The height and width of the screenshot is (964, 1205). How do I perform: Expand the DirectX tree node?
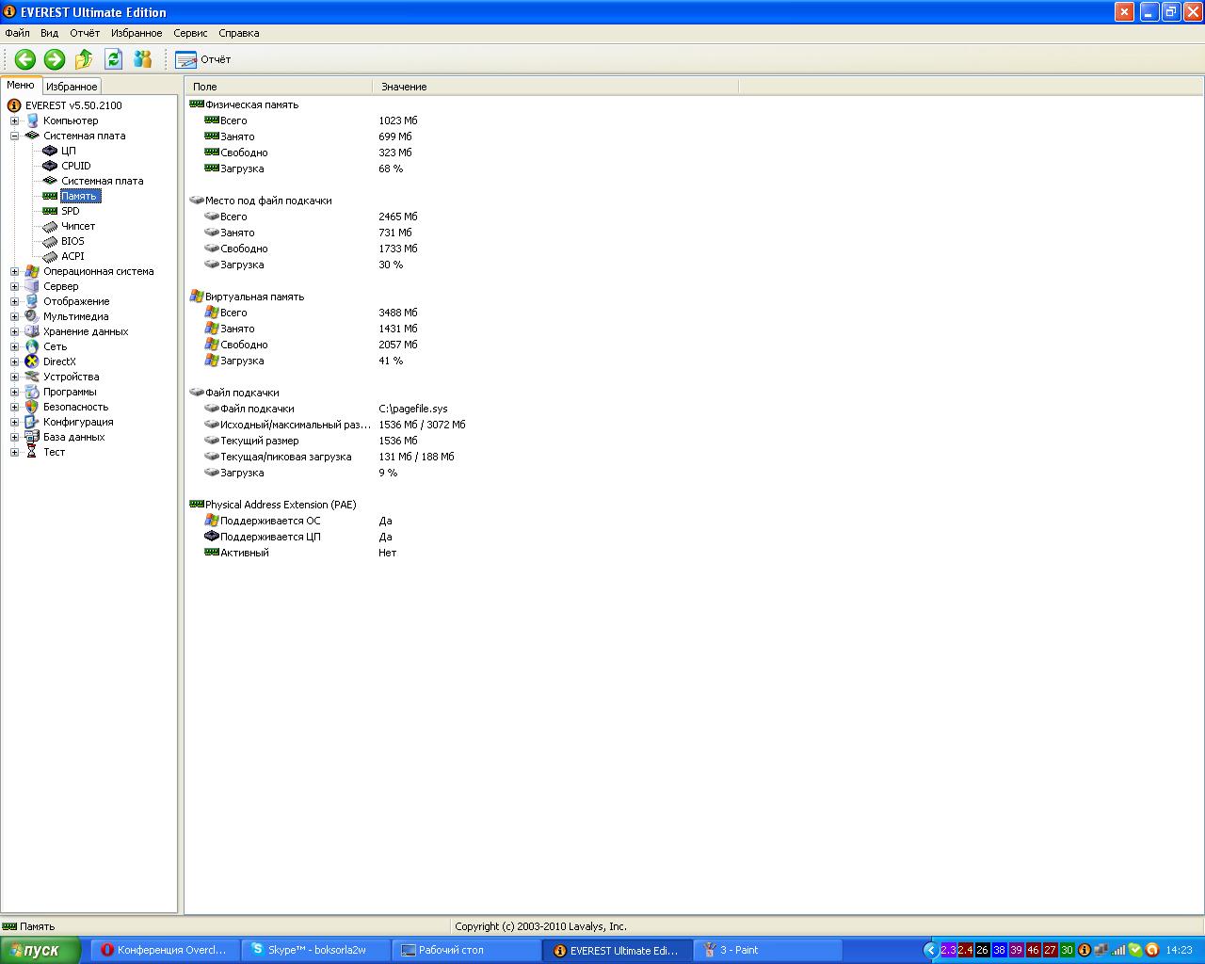[14, 361]
